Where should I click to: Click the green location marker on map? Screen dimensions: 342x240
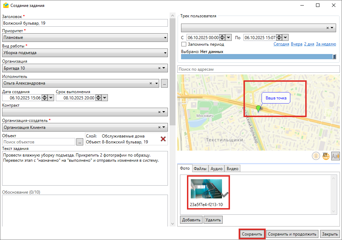pyautogui.click(x=258, y=109)
